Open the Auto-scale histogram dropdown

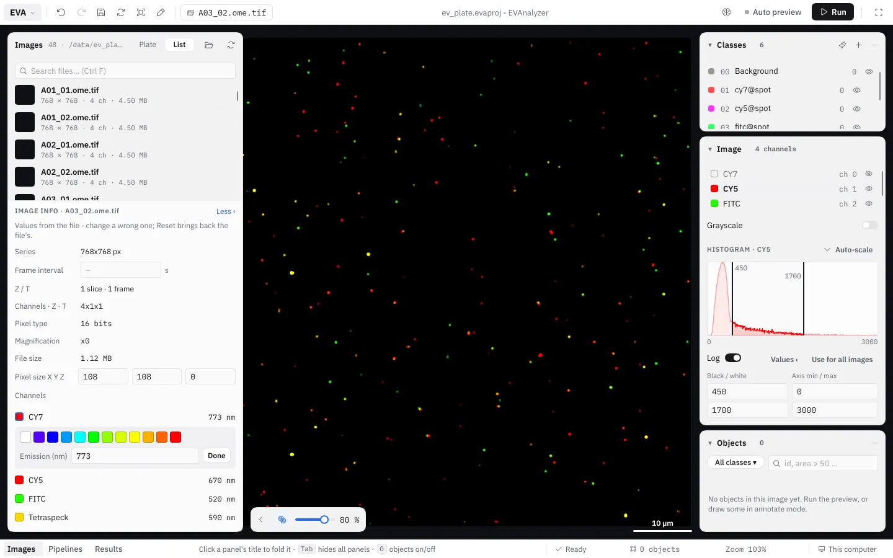pos(848,250)
